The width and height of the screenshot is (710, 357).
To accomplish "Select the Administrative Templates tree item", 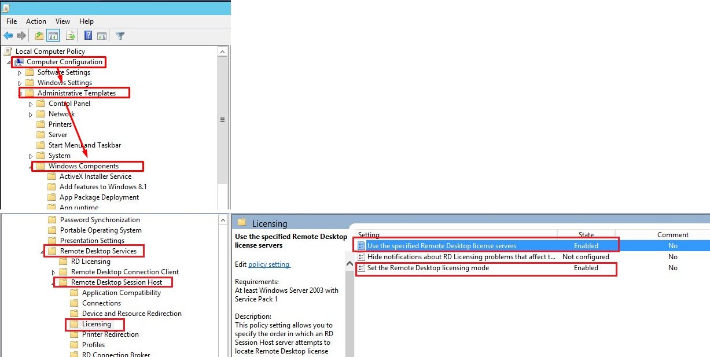I will (76, 93).
